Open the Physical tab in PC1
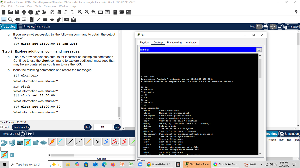300x168 pixels. pos(144,43)
